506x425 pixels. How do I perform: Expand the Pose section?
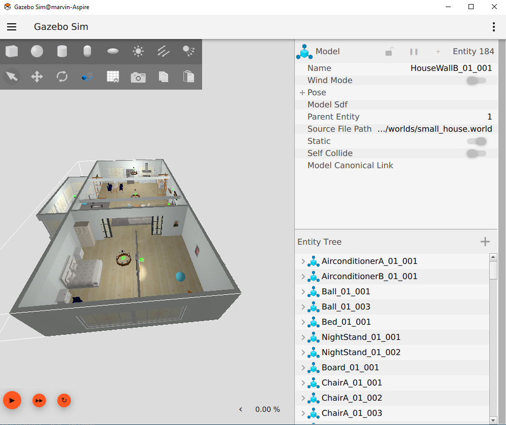302,93
